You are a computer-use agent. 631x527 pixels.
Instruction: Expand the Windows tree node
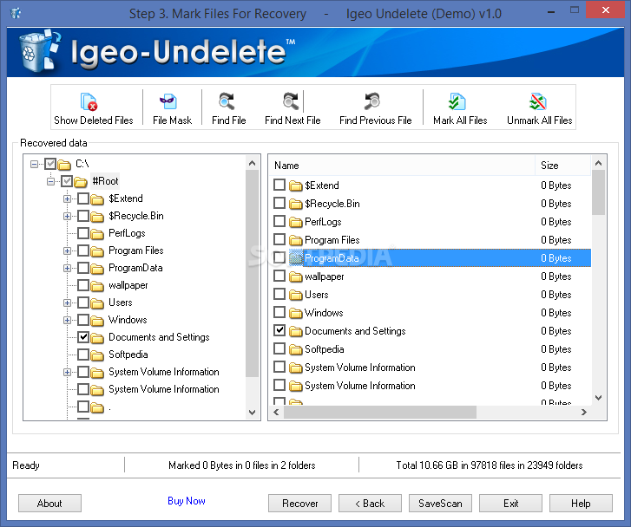click(67, 320)
